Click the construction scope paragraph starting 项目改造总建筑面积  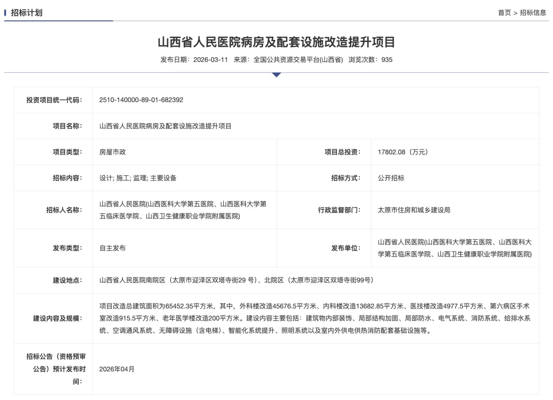(x=314, y=319)
